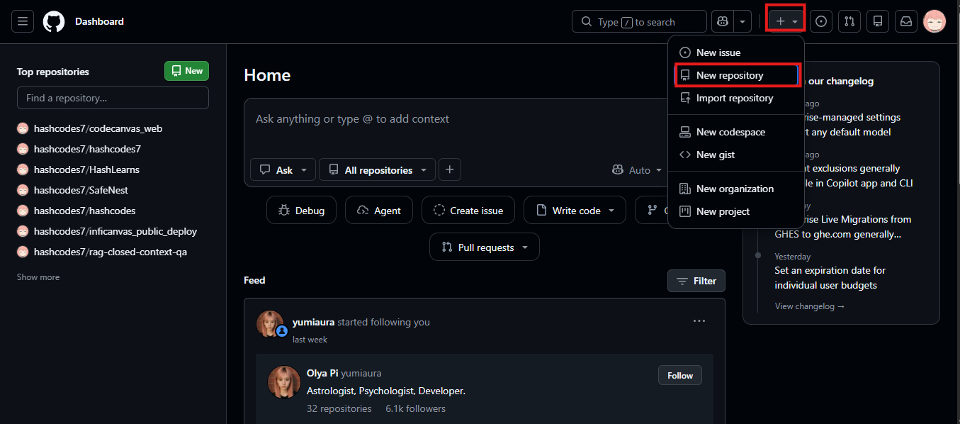
Task: Open the Issues icon in header
Action: point(821,21)
